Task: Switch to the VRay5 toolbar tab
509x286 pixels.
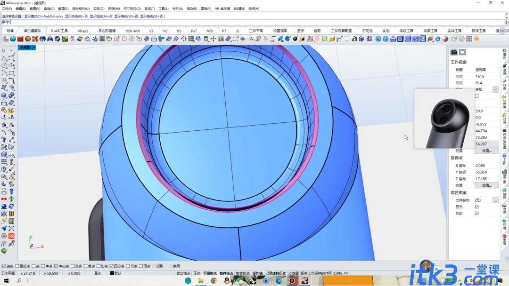Action: point(83,31)
